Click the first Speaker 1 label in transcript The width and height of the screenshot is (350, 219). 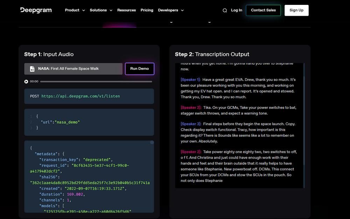(191, 80)
